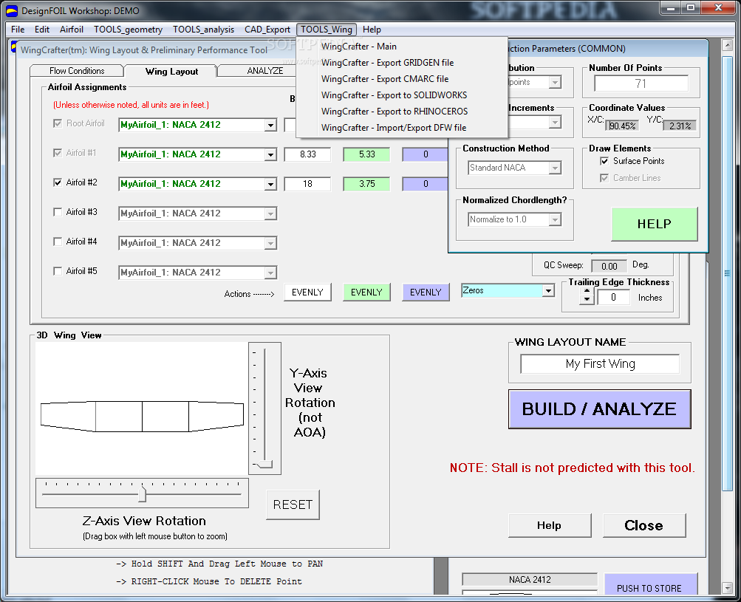
Task: Enable the Airfoil #5 checkbox
Action: 58,271
